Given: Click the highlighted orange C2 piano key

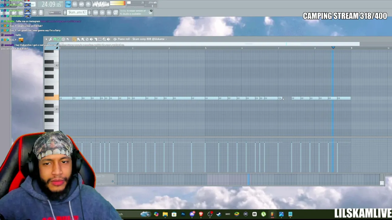Looking at the screenshot, I should [x=52, y=98].
